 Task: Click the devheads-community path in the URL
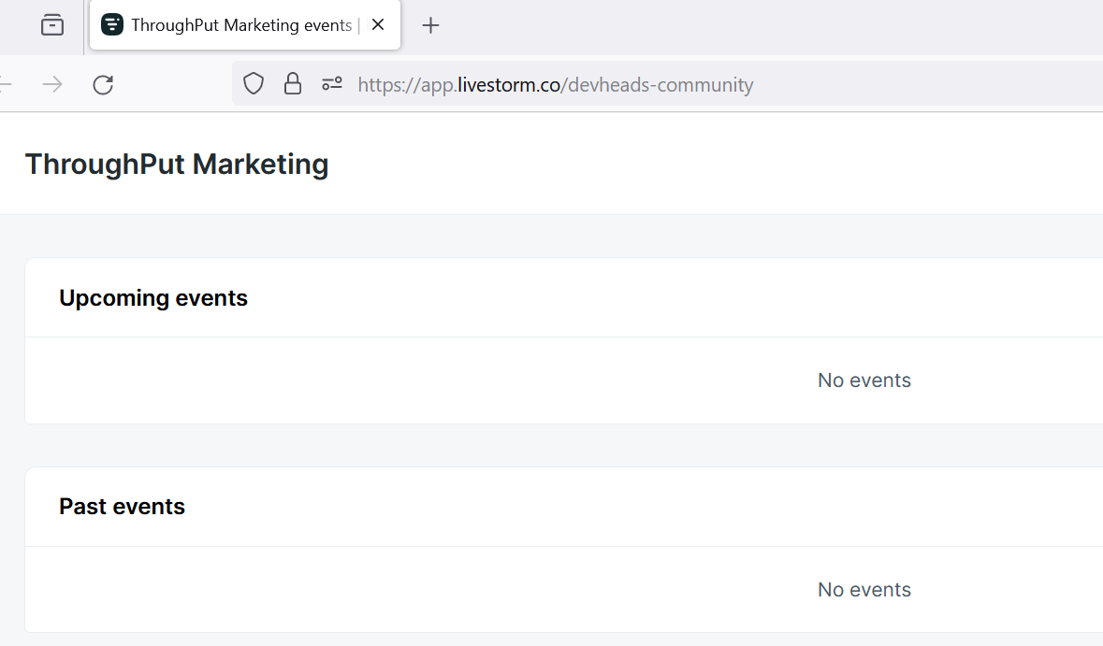tap(660, 85)
